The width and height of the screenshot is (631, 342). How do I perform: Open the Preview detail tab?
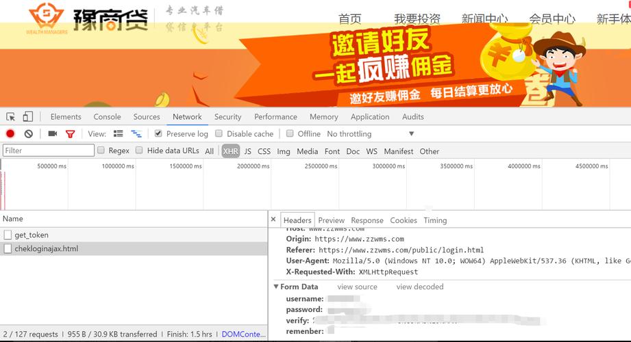tap(331, 220)
